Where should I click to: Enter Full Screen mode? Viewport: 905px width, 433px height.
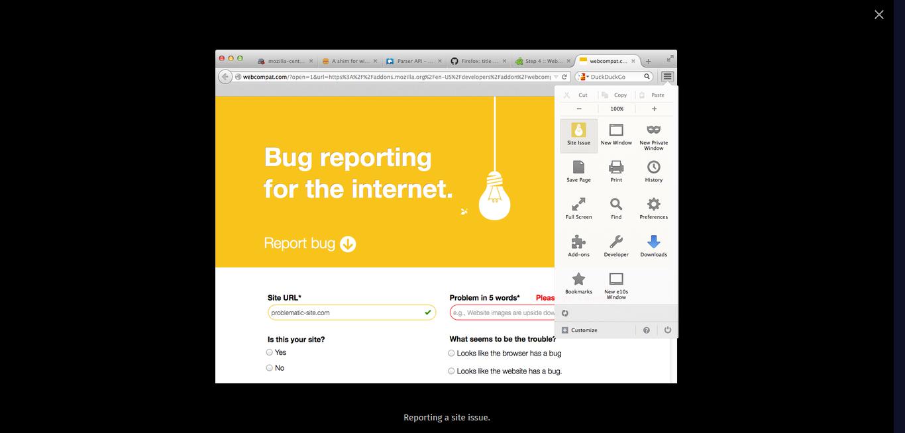578,207
